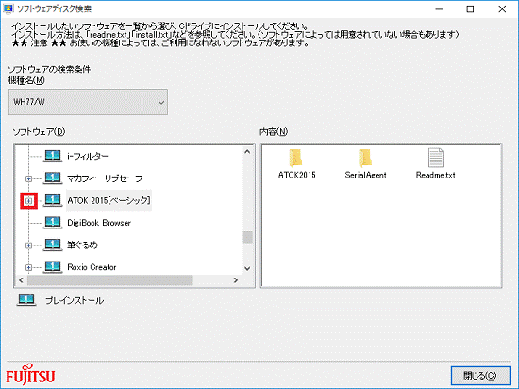This screenshot has width=519, height=389.
Task: Expand the マカフィー リブセーフ tree node
Action: coord(29,178)
